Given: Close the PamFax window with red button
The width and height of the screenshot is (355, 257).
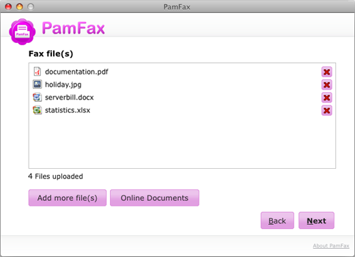Looking at the screenshot, I should [x=8, y=7].
